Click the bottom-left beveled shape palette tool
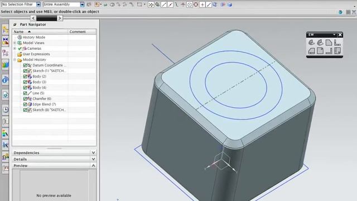Viewport: 357px width, 201px height. [311, 51]
